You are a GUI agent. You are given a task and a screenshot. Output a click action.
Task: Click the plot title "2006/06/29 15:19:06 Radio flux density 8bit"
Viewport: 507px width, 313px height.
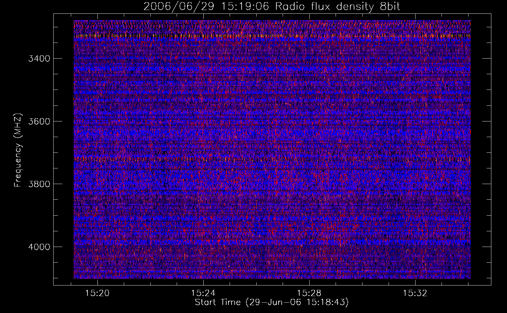272,7
